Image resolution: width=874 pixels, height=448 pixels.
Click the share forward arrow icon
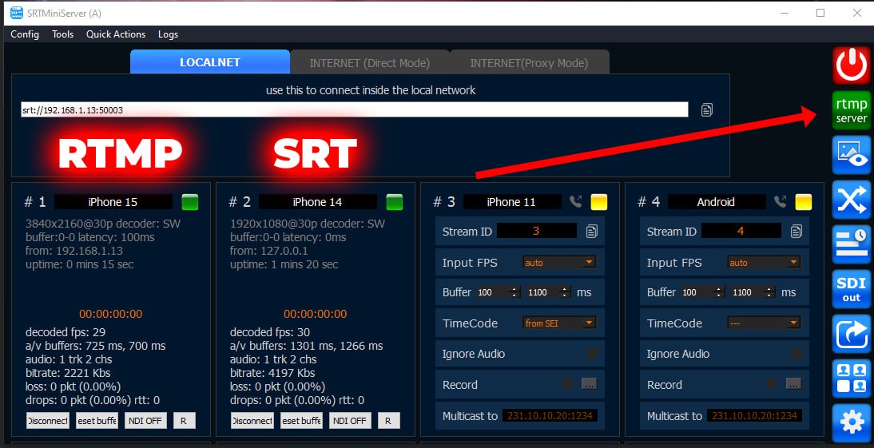coord(851,333)
